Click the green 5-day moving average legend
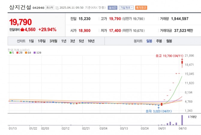The height and width of the screenshot is (135, 201). (12, 53)
